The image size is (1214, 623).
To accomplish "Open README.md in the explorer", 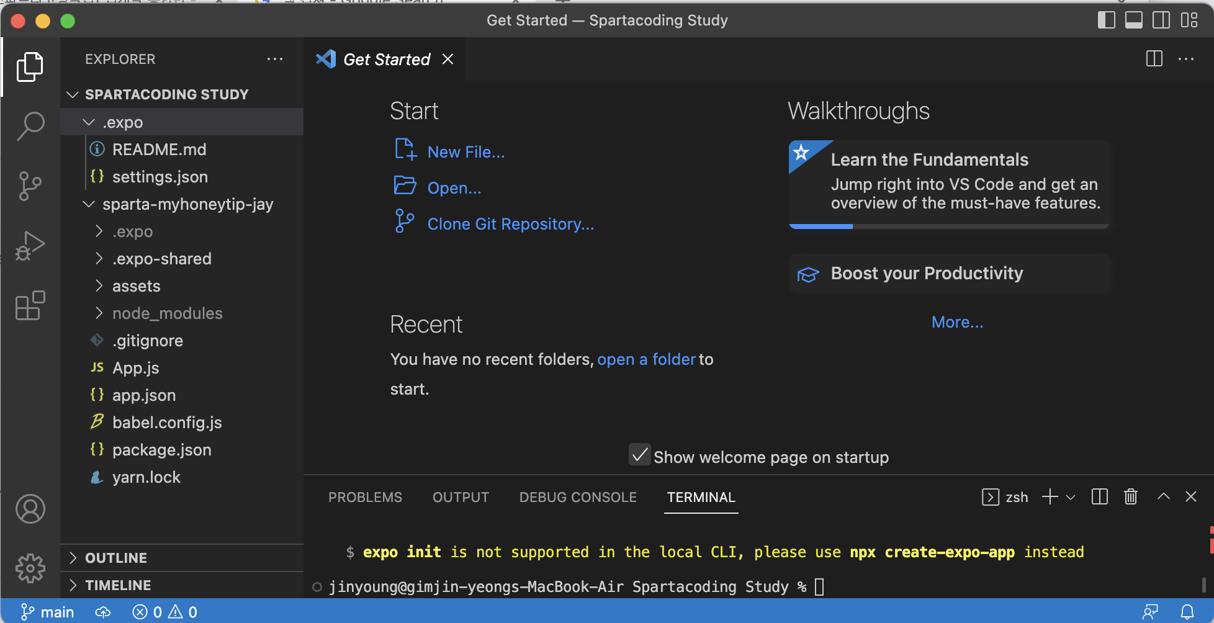I will click(182, 150).
